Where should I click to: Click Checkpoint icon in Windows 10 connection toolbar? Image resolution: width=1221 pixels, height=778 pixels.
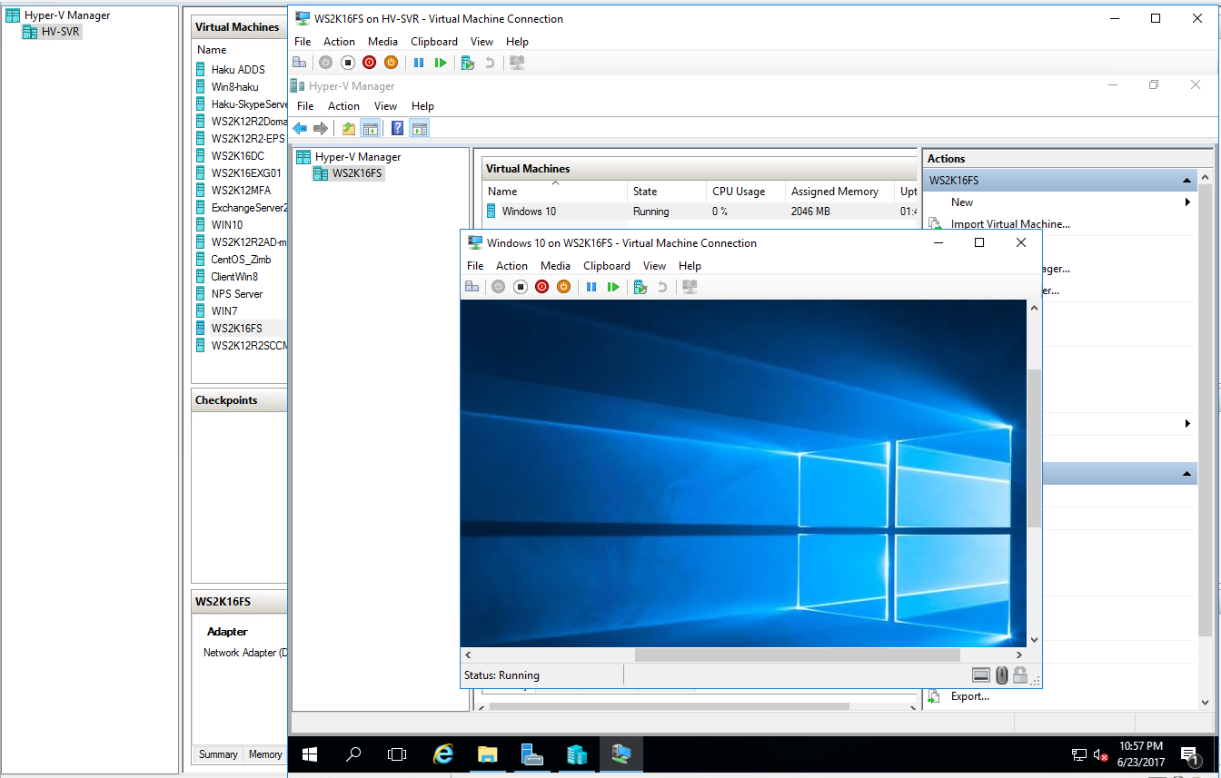coord(640,287)
